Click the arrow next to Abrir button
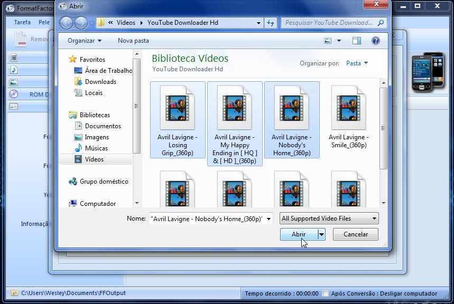The height and width of the screenshot is (304, 454). 321,234
